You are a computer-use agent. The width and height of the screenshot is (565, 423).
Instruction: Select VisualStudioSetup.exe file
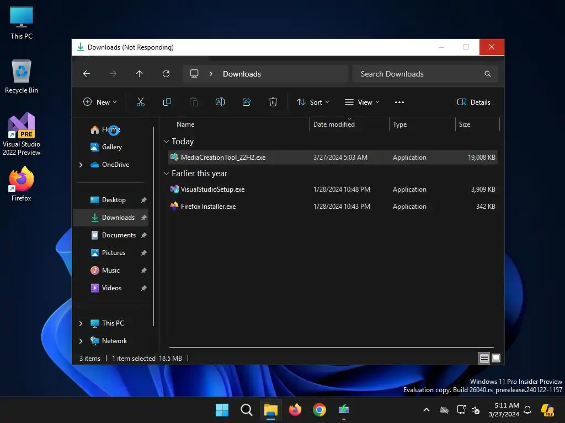click(x=333, y=189)
